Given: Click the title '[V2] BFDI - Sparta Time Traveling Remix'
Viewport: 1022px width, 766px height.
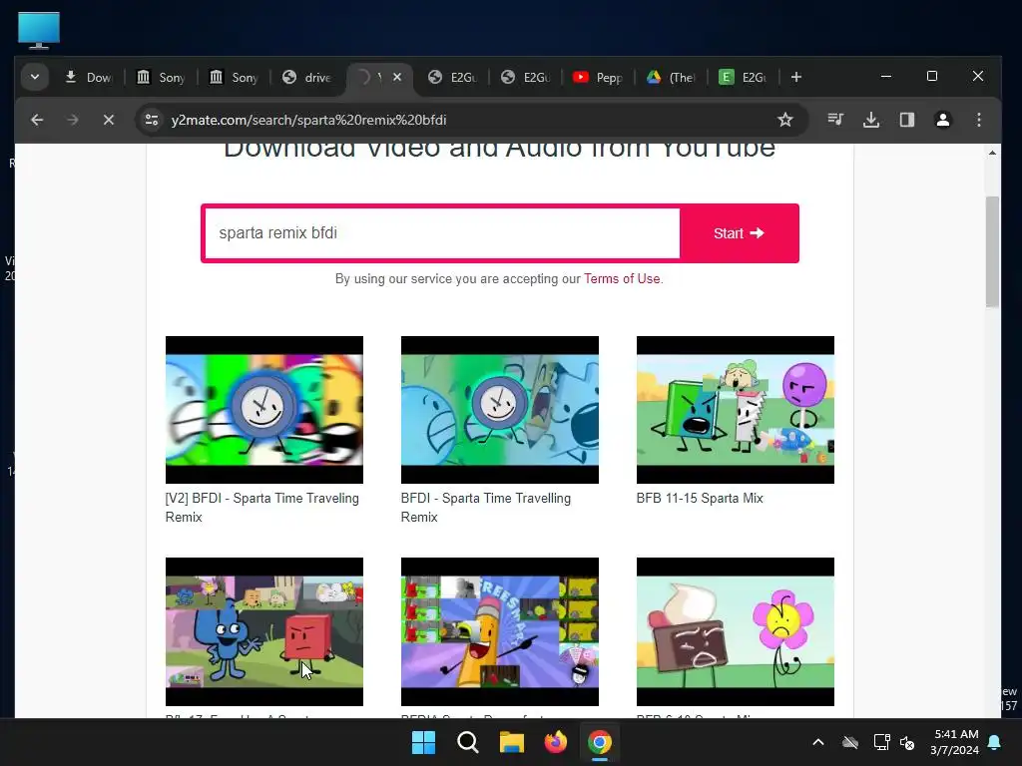Looking at the screenshot, I should click(x=262, y=508).
